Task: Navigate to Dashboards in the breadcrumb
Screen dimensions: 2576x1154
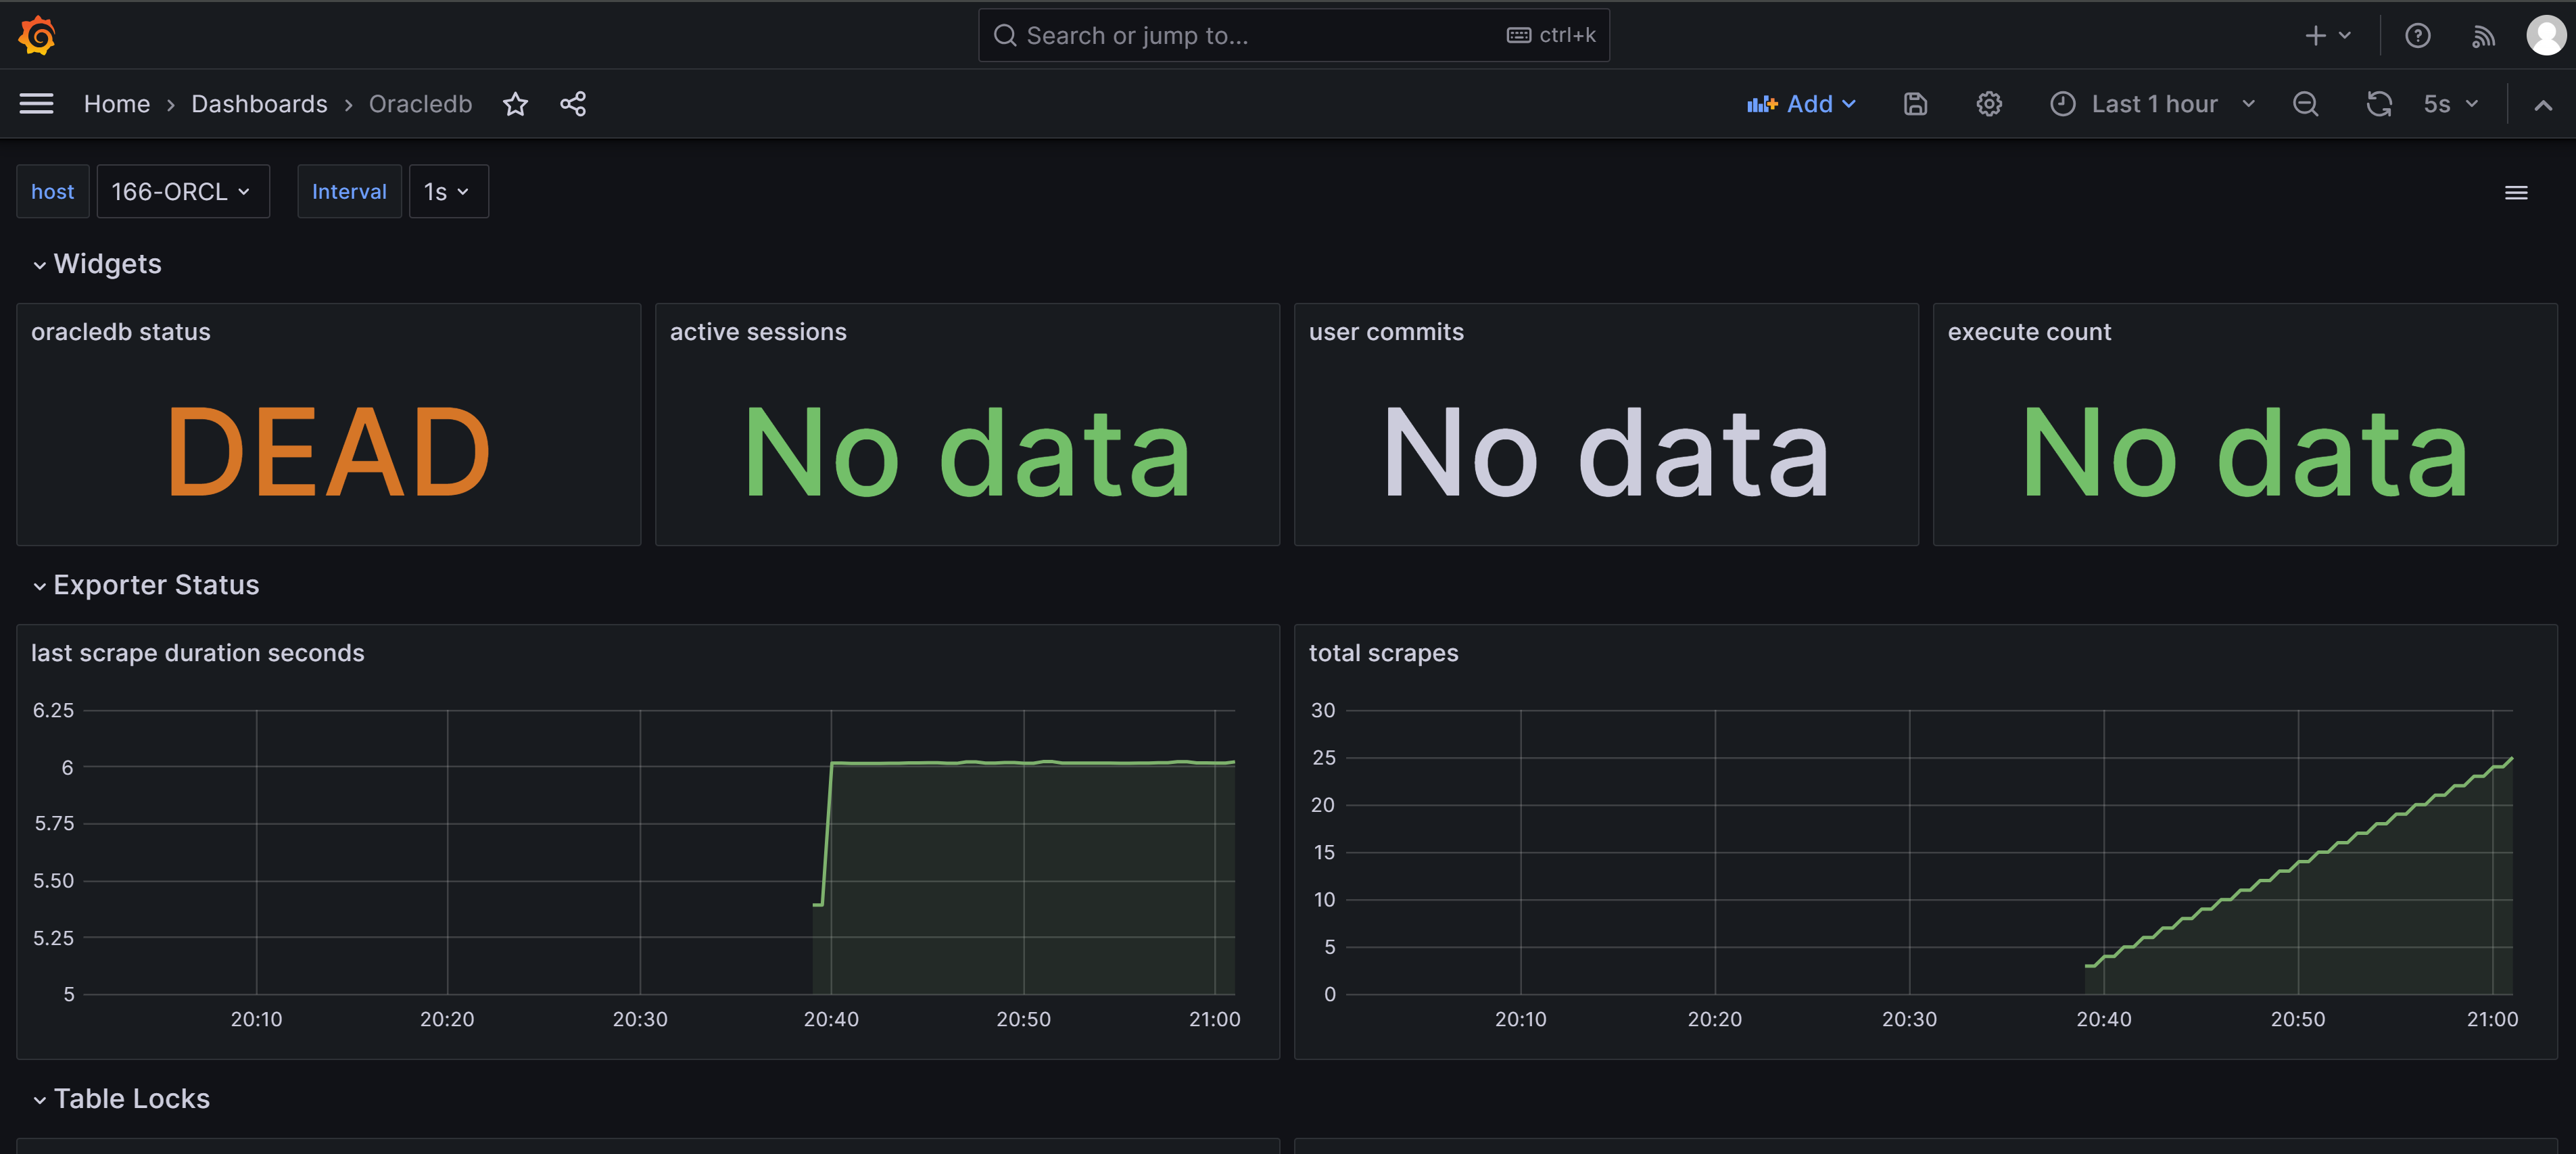Action: click(259, 103)
